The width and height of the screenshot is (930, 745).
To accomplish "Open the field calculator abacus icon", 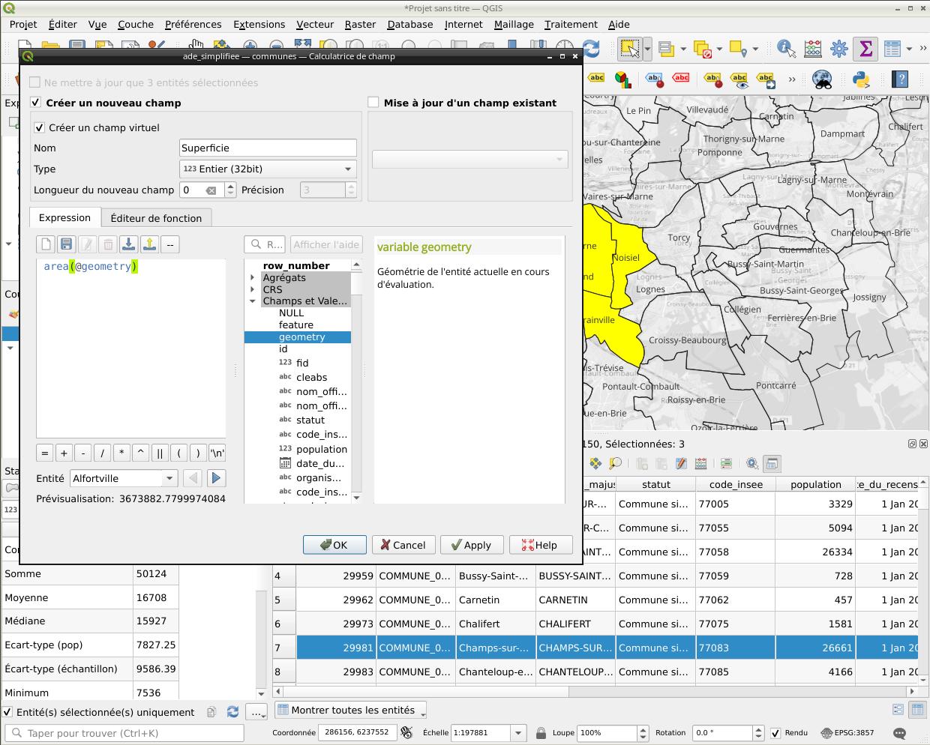I will [x=812, y=49].
